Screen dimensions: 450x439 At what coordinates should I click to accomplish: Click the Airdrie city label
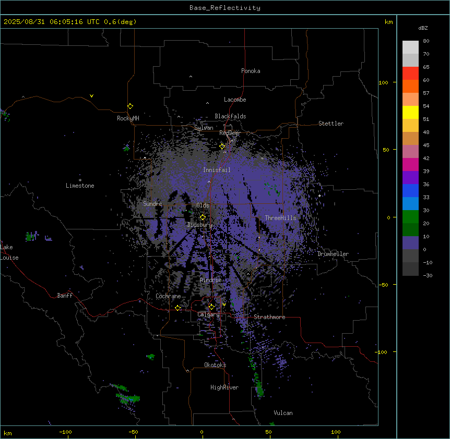pyautogui.click(x=210, y=280)
